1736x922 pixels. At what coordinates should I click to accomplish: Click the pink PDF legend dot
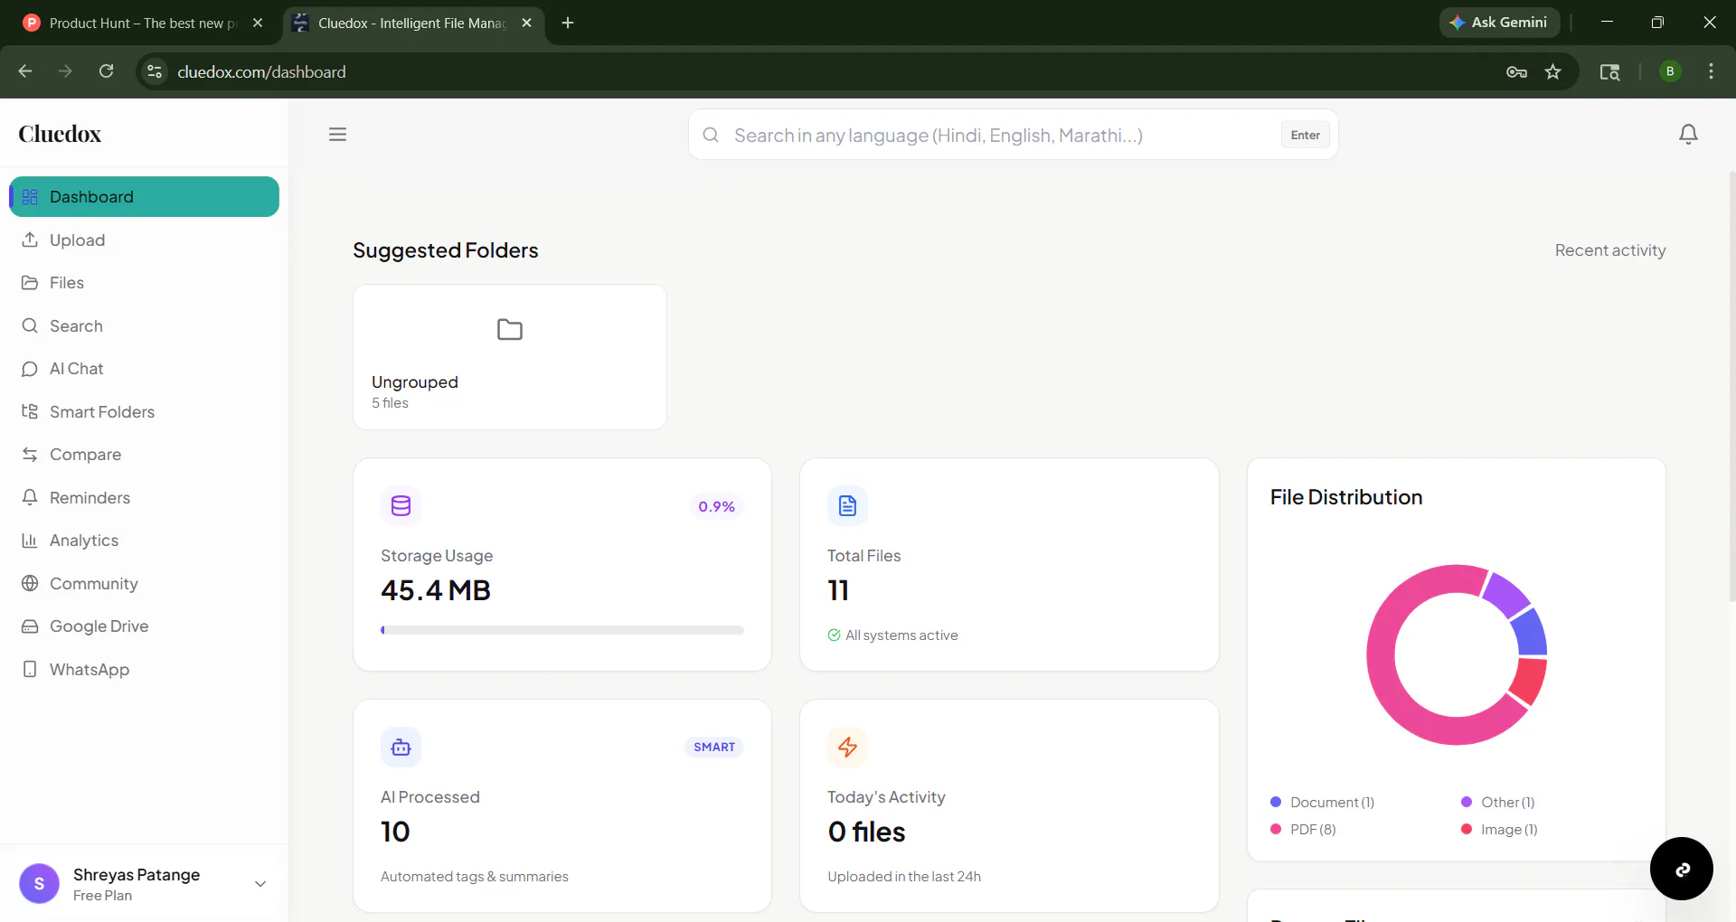tap(1276, 829)
